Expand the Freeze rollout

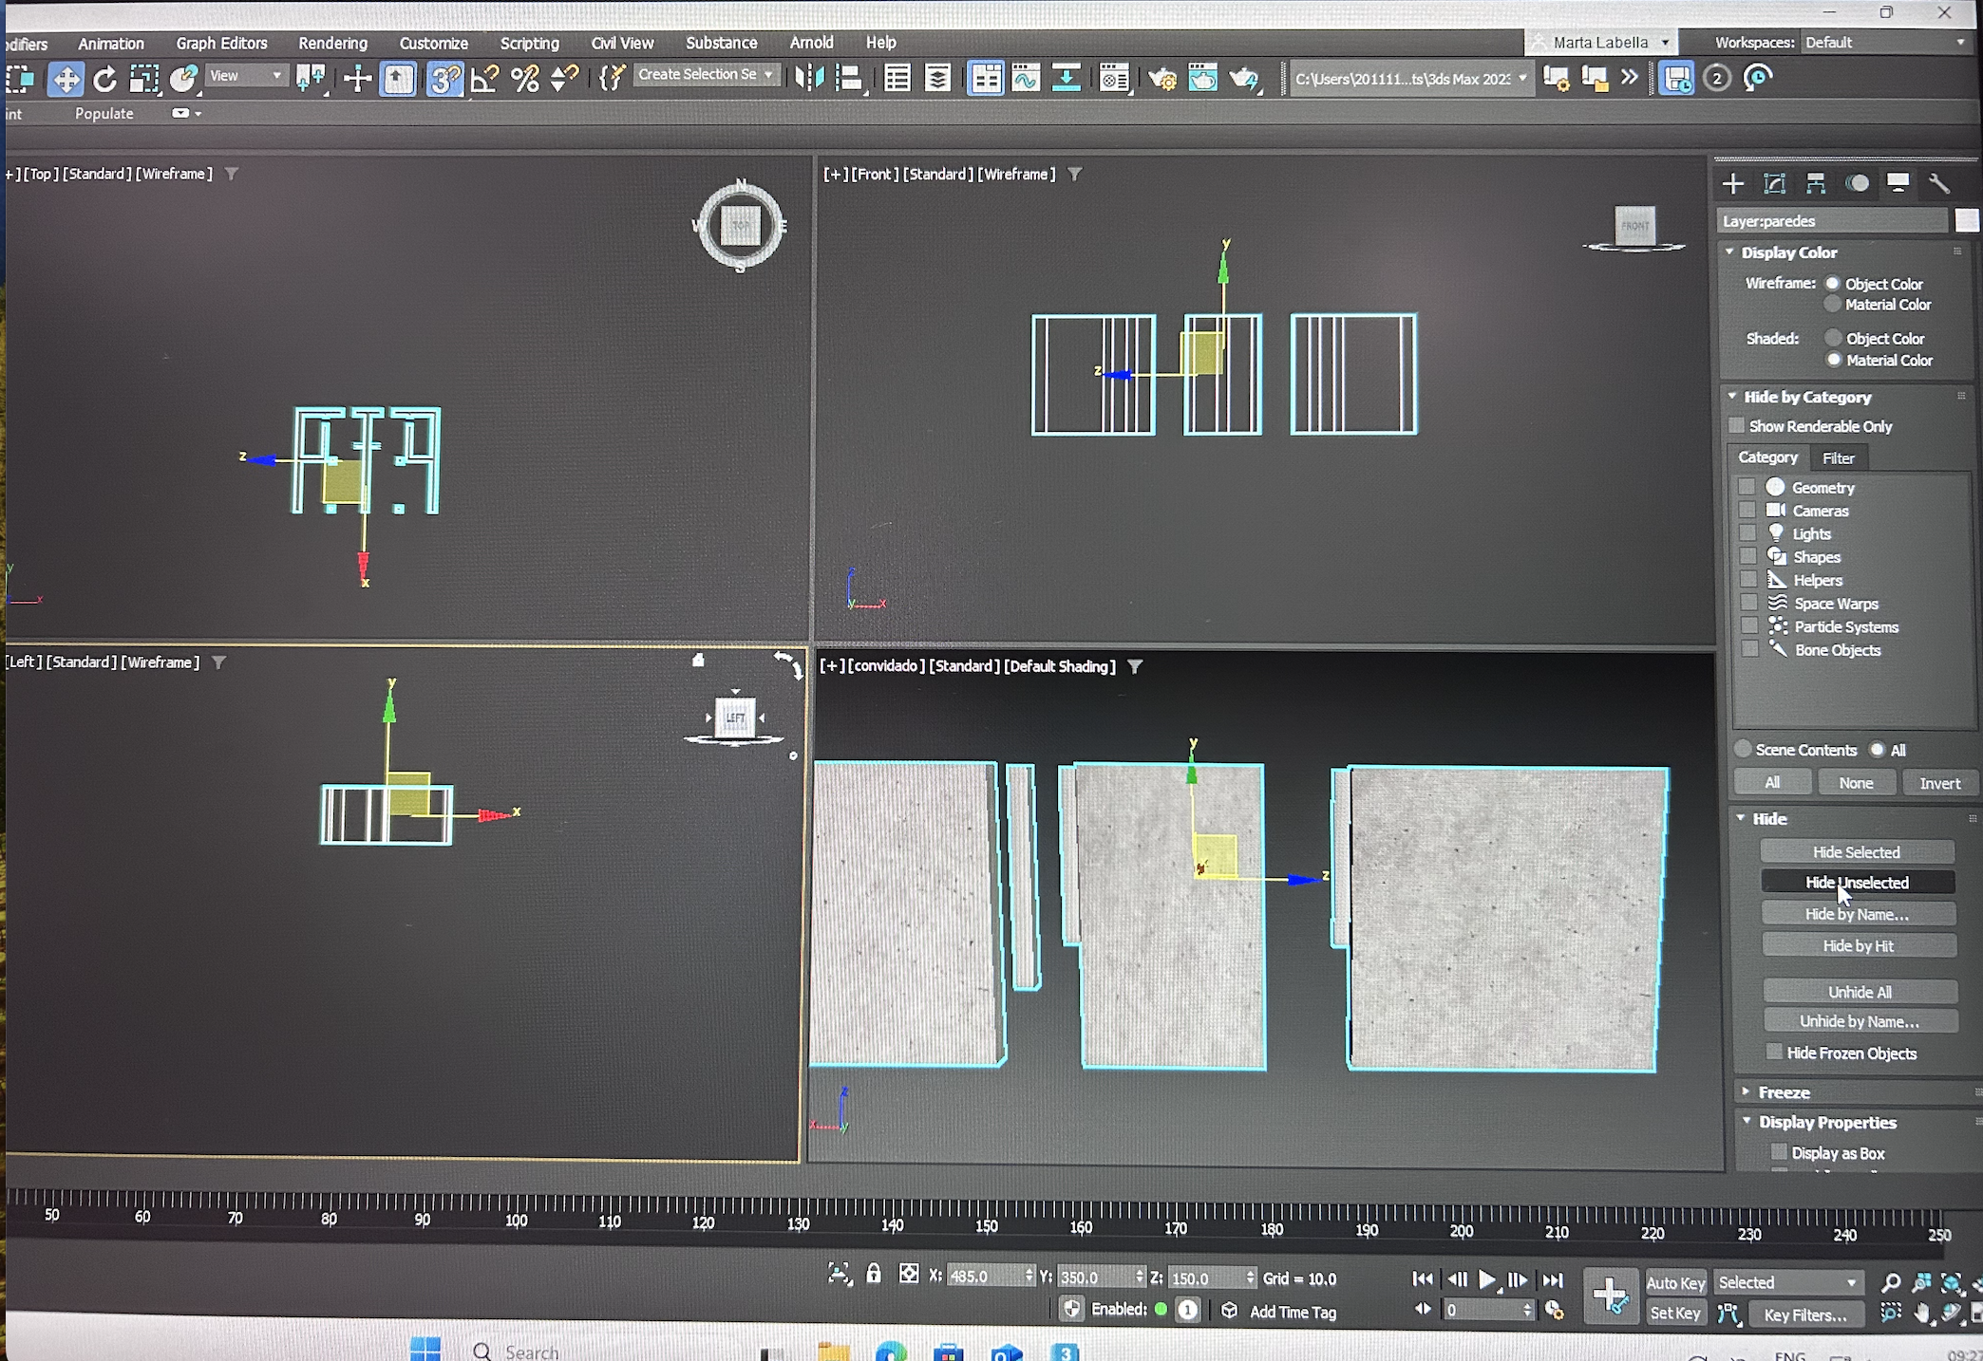point(1784,1092)
